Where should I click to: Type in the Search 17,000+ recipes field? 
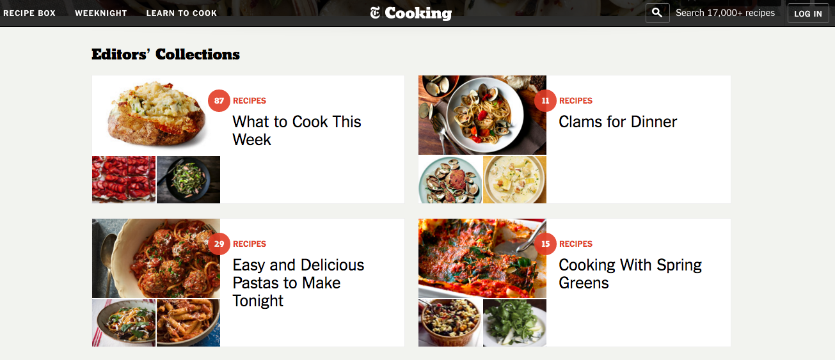tap(725, 13)
